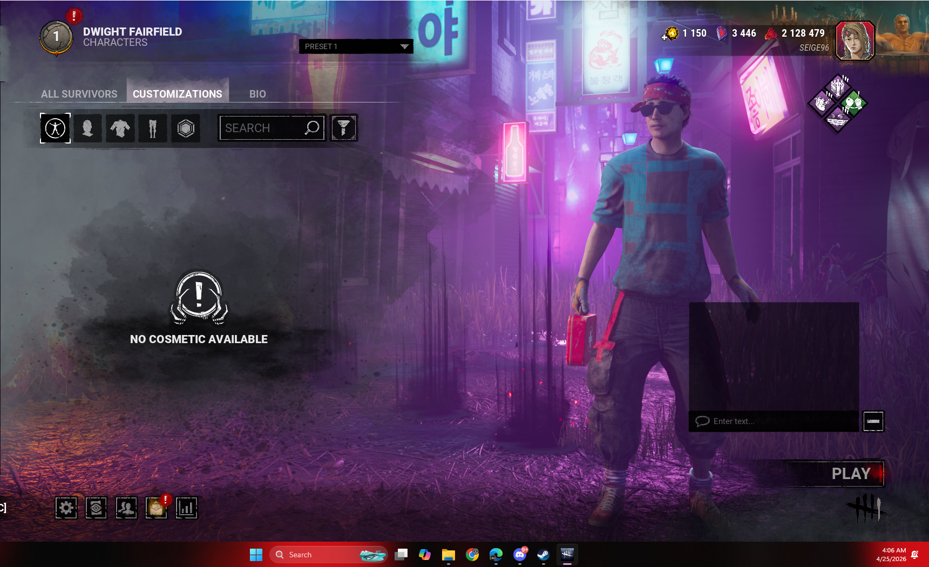The width and height of the screenshot is (929, 567).
Task: Open the Windows notification bell icon
Action: [914, 555]
